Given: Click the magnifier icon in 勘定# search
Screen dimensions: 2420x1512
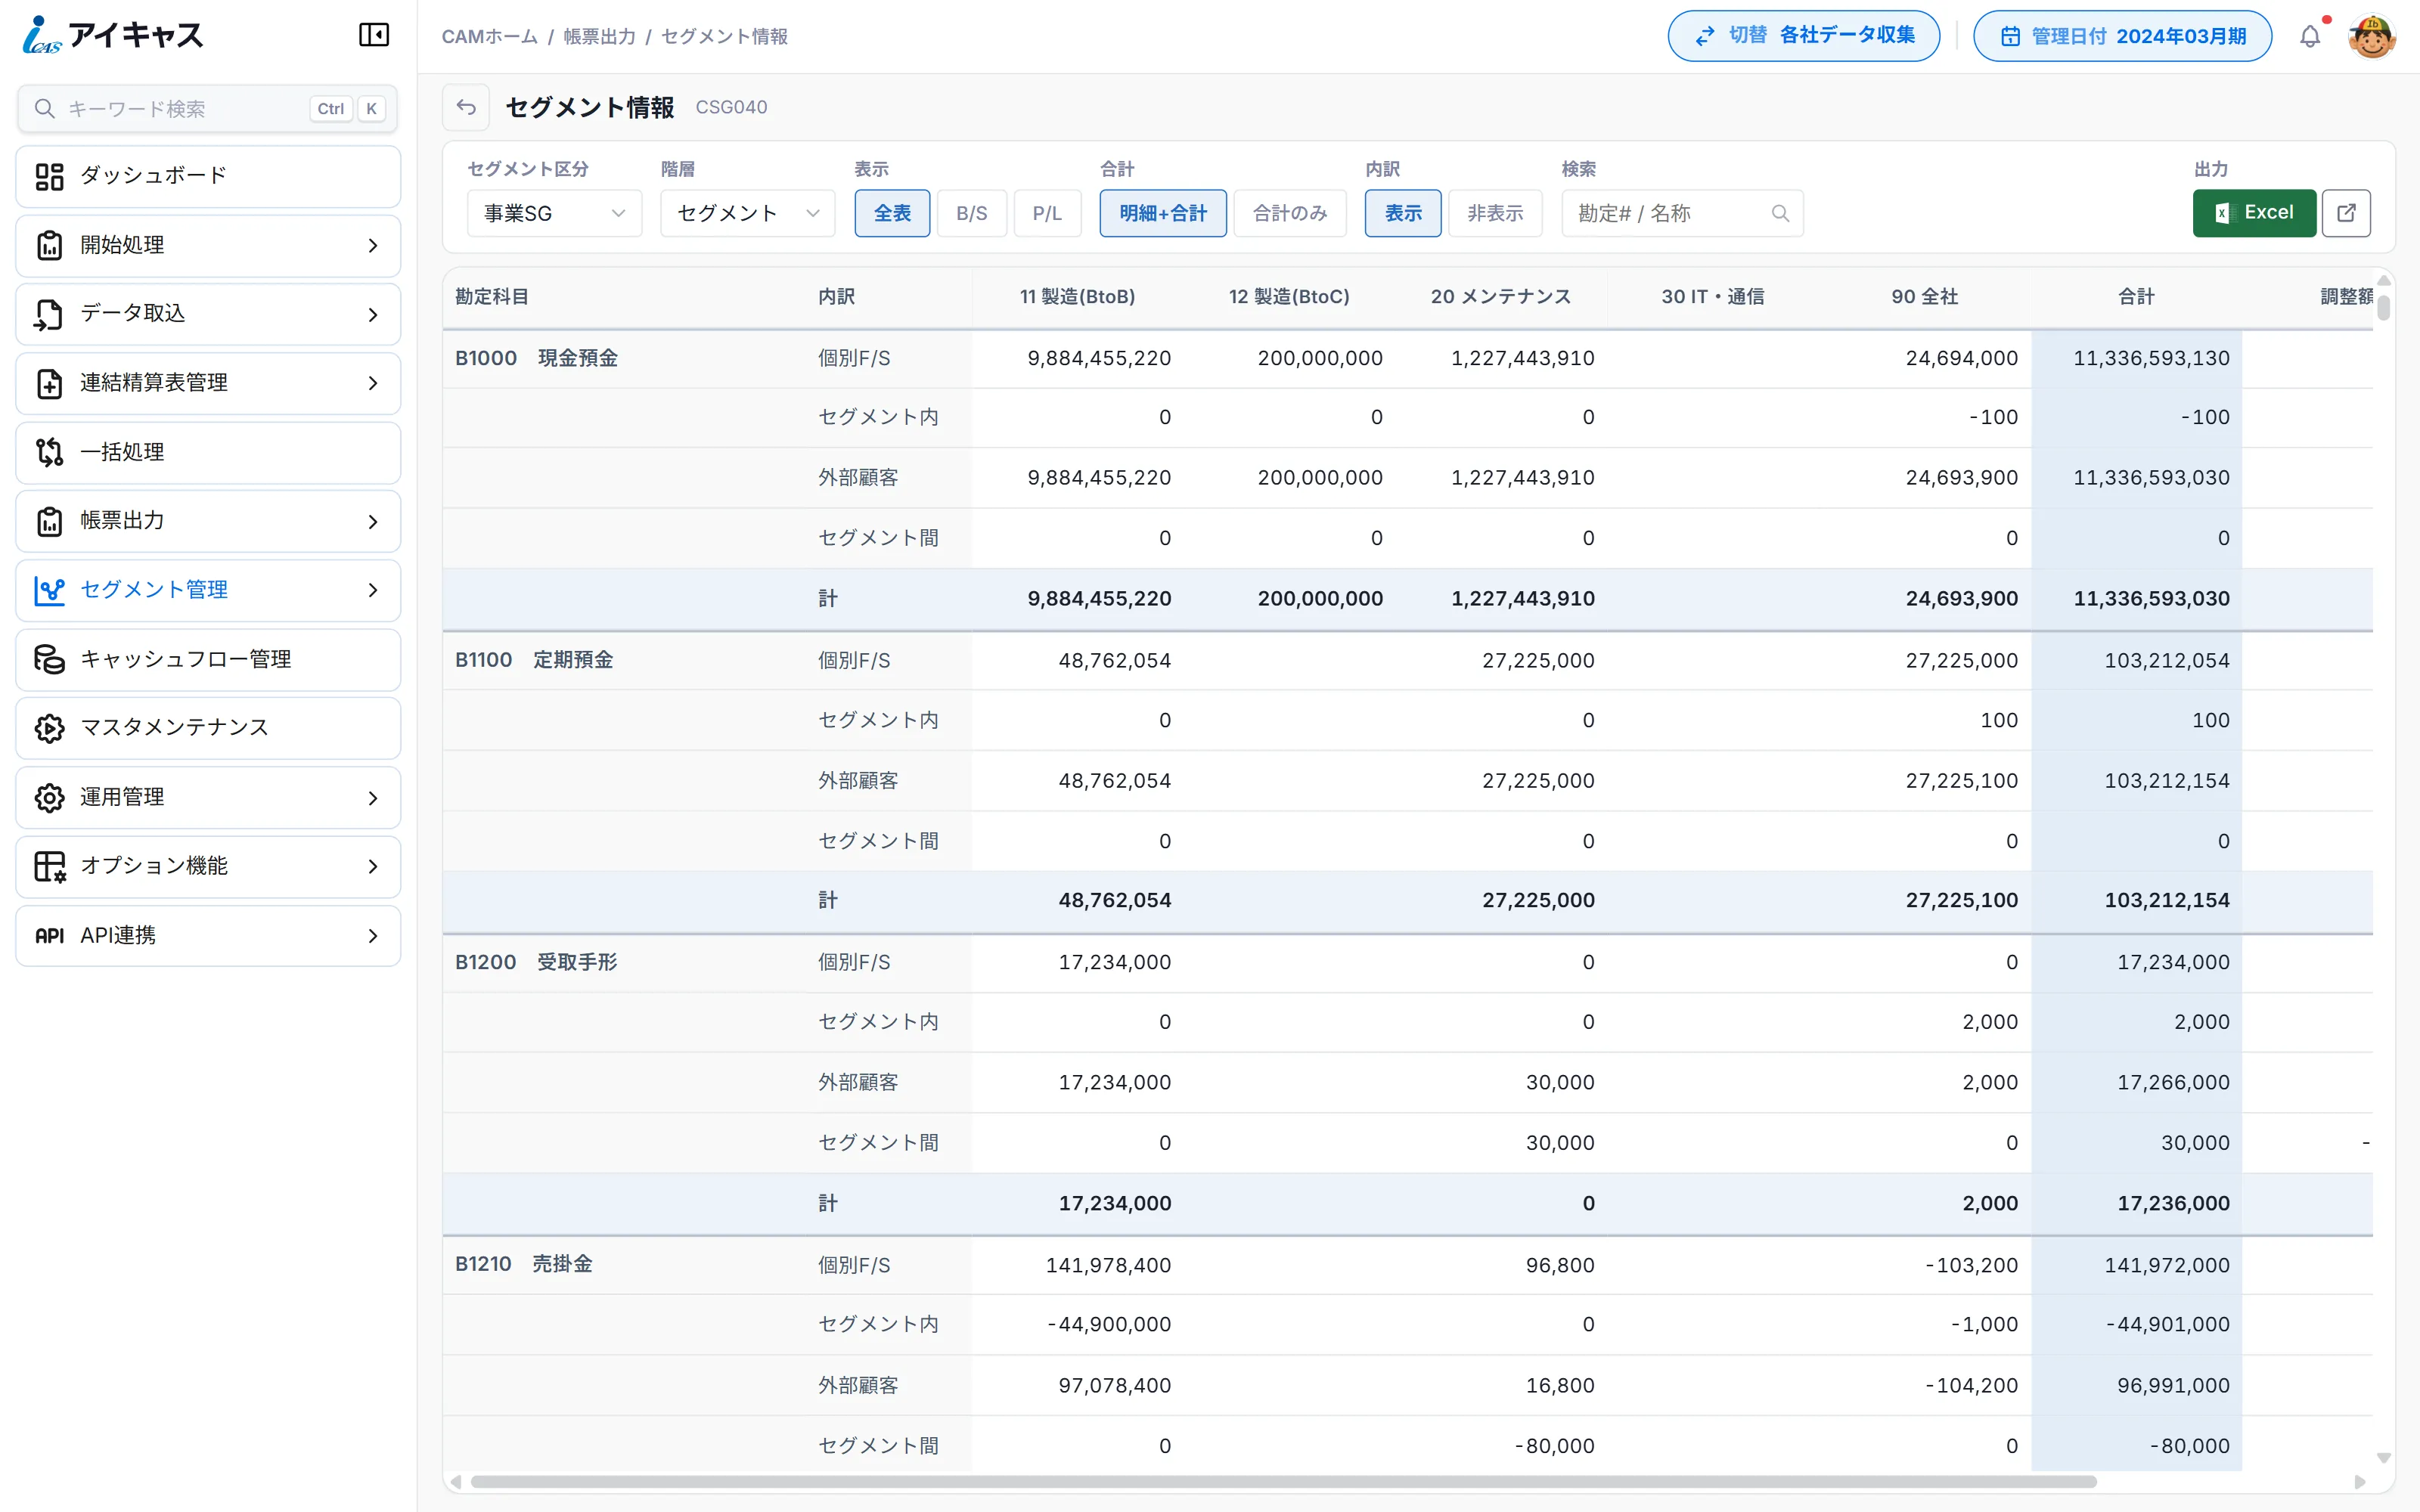Looking at the screenshot, I should point(1780,213).
